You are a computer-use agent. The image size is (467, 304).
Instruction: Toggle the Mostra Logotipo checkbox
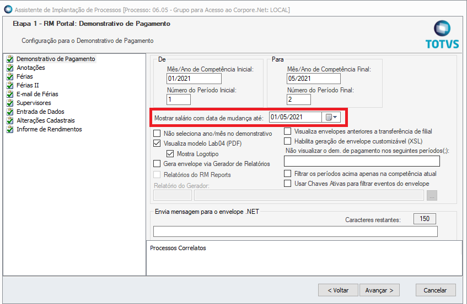(170, 154)
